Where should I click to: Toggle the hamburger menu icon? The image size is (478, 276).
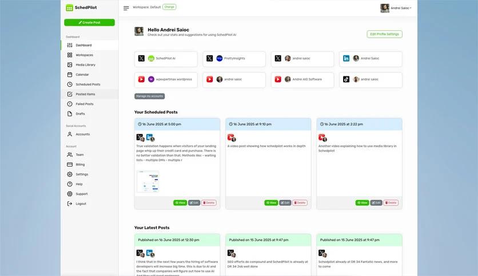(x=126, y=8)
